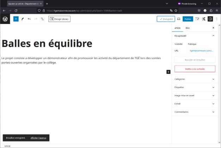
Task: Expand the Étiquettes panel
Action: point(213,87)
